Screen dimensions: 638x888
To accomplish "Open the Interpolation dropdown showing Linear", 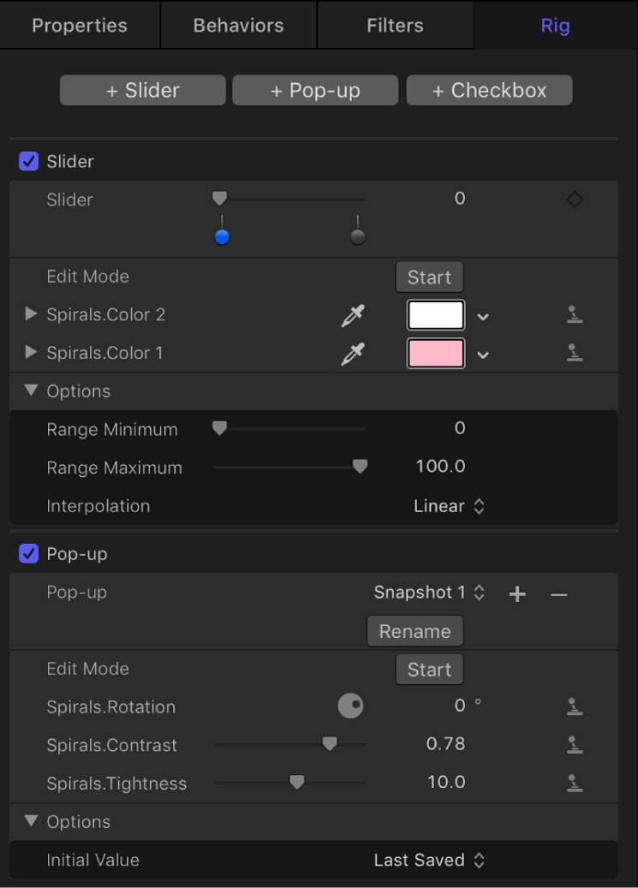I will point(450,506).
